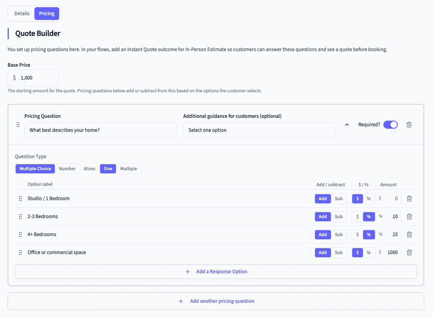Delete the 2-3 Bedrooms option
The height and width of the screenshot is (318, 433).
click(409, 217)
